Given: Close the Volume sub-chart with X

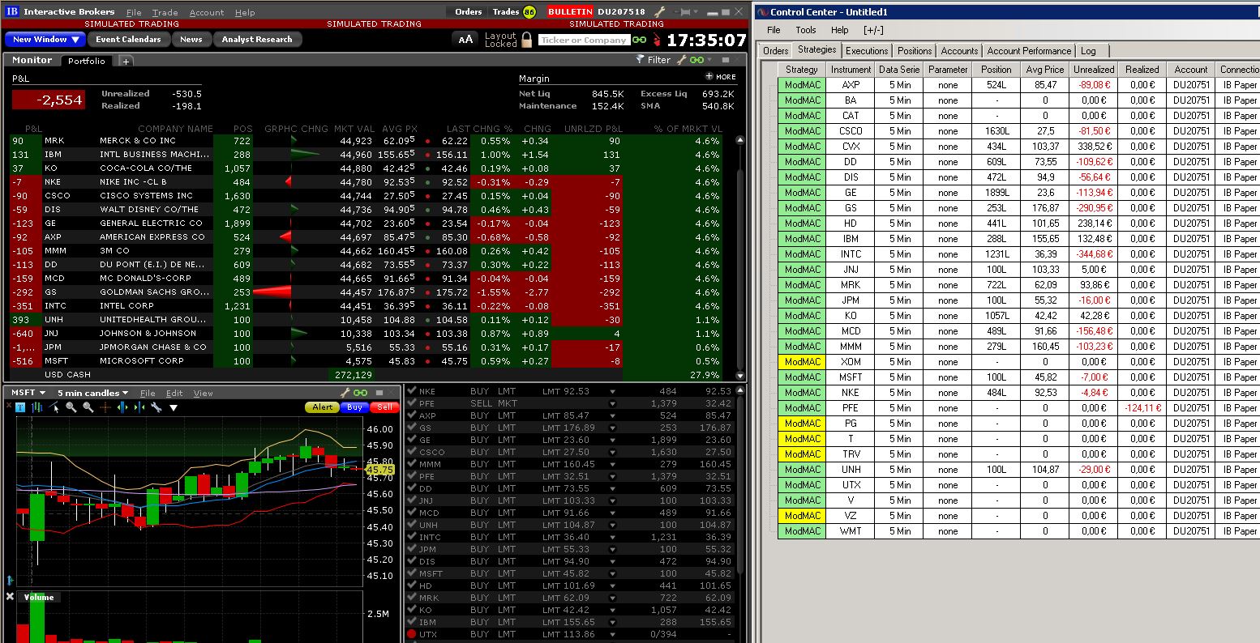Looking at the screenshot, I should pyautogui.click(x=10, y=597).
